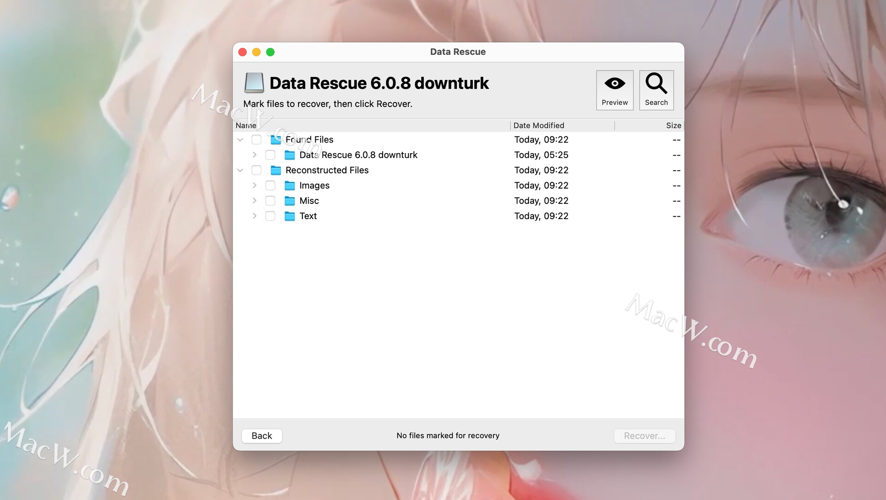Click the Search magnifier icon
This screenshot has height=500, width=886.
[x=656, y=84]
